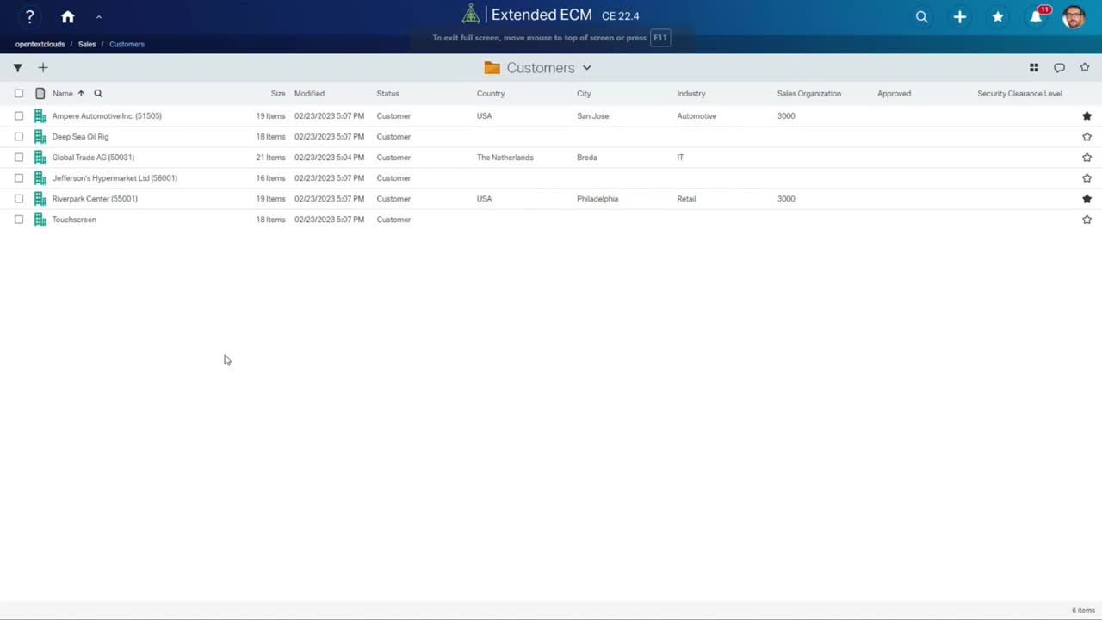The width and height of the screenshot is (1102, 620).
Task: Sort by Size column header
Action: (278, 94)
